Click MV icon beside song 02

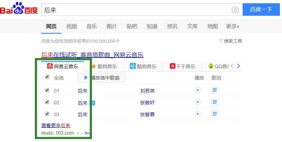pos(93,103)
